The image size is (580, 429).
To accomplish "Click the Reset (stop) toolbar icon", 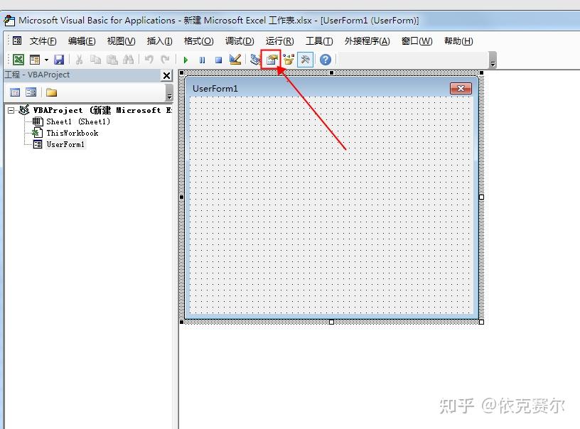I will 218,60.
